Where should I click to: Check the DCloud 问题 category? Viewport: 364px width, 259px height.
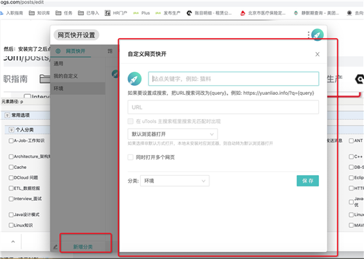(11, 178)
